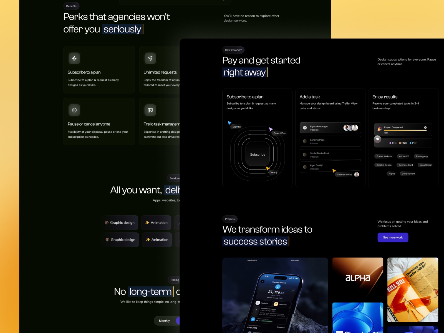Click the pause icon above Pause or cancel anytime
The image size is (444, 333).
(x=74, y=110)
